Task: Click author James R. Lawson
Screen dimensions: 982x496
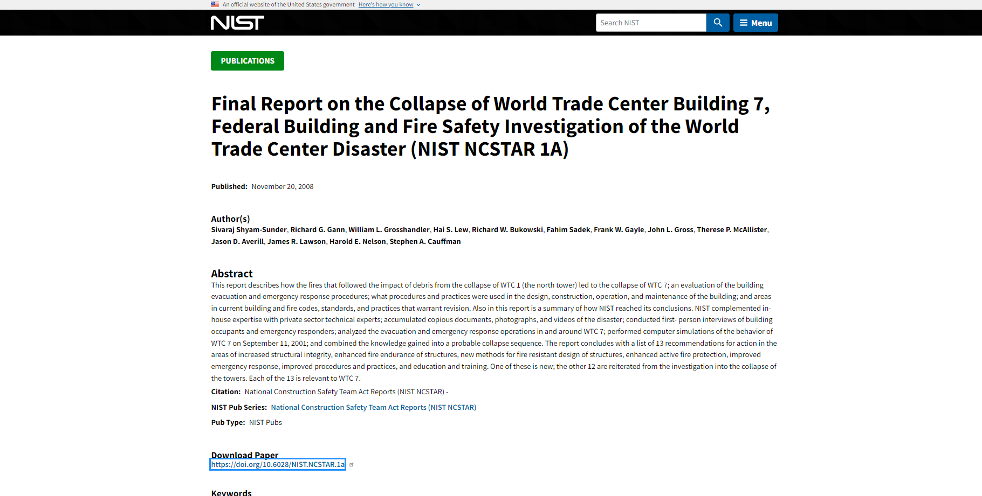Action: coord(297,241)
